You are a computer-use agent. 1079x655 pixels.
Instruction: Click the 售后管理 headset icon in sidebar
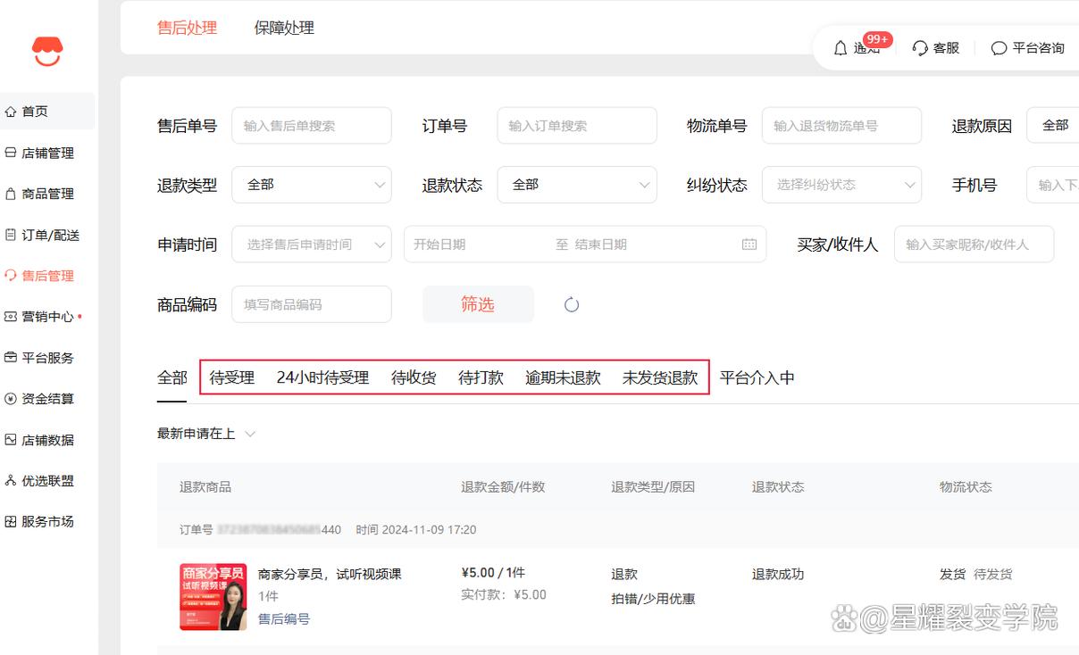[11, 276]
